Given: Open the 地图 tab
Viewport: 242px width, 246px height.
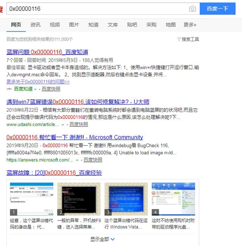Looking at the screenshot, I should (x=171, y=25).
